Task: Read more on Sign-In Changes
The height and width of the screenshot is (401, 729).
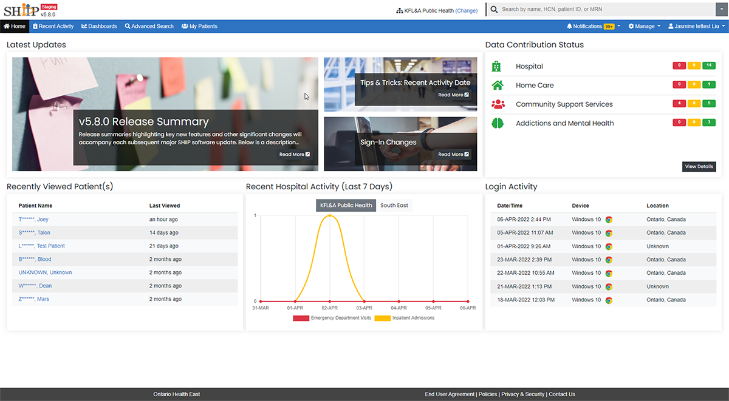Action: [454, 154]
